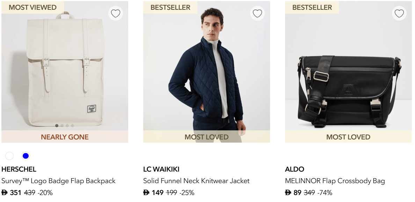Click the HERSCHEL brand name

tap(19, 169)
